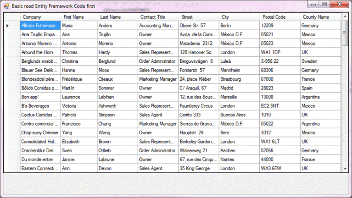The height and width of the screenshot is (198, 352).
Task: Select first name Frédérique cell
Action: pos(79,79)
